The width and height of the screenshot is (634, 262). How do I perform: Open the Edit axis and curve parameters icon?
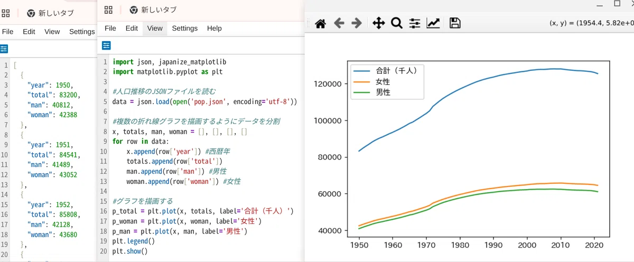click(x=433, y=23)
